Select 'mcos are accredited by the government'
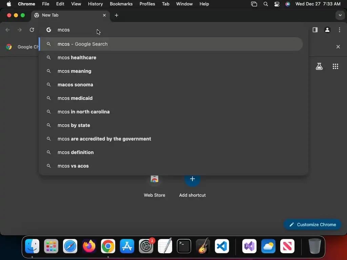This screenshot has height=260, width=347. click(171, 139)
